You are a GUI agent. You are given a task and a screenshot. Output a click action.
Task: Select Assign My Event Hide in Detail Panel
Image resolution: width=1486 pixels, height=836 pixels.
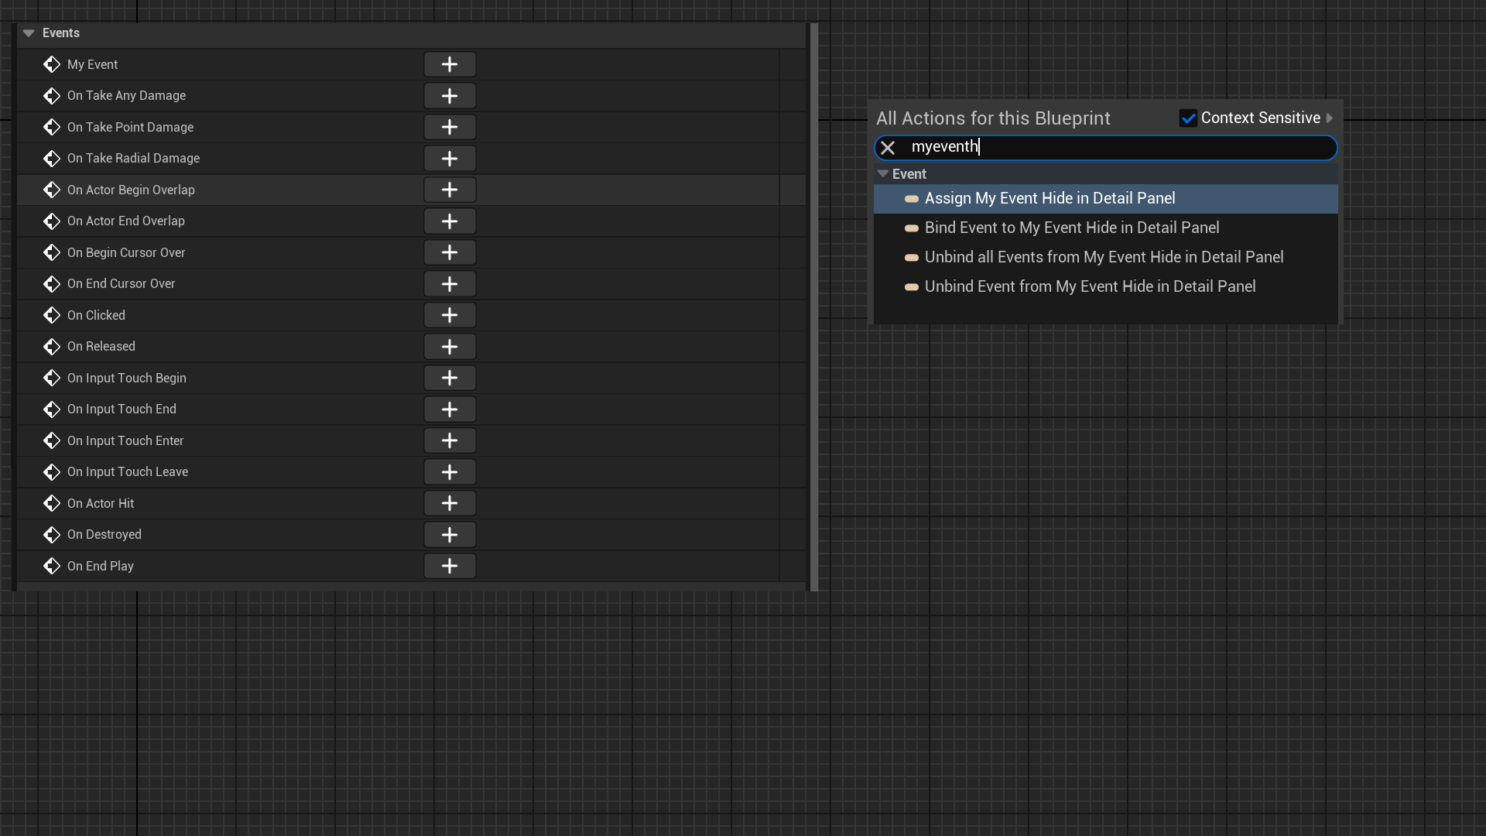point(1049,199)
